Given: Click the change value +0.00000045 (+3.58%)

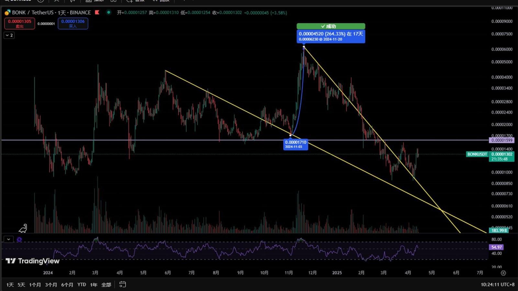Looking at the screenshot, I should point(265,13).
